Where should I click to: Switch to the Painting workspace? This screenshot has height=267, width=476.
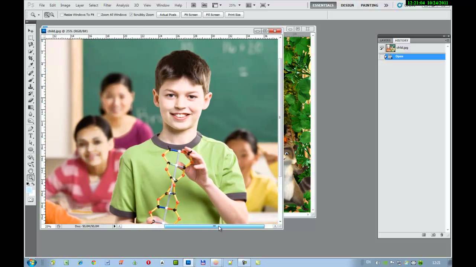click(x=369, y=5)
